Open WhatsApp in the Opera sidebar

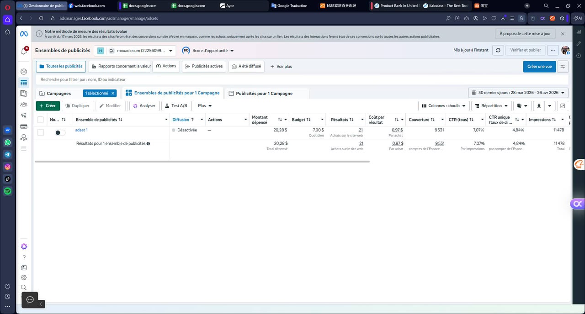point(8,142)
